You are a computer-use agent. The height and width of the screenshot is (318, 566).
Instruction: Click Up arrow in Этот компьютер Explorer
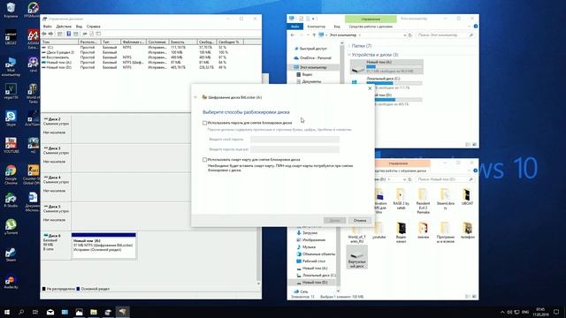[x=314, y=35]
